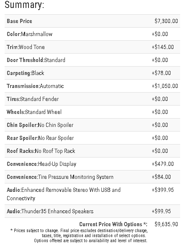This screenshot has width=186, height=248.
Task: Select the Rear Spoiler row
Action: [92, 138]
